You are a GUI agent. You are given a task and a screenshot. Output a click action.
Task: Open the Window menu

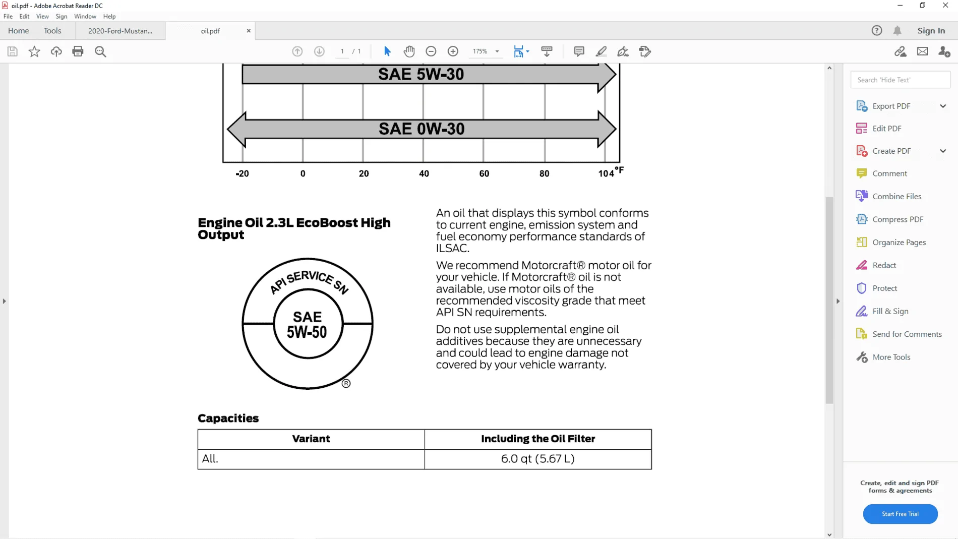tap(85, 16)
